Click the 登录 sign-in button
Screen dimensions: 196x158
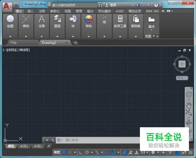click(x=113, y=5)
